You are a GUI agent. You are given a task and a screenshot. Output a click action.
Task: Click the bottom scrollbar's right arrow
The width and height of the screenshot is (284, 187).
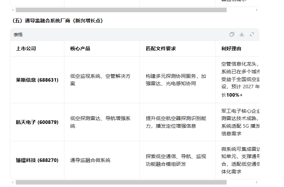(x=257, y=182)
